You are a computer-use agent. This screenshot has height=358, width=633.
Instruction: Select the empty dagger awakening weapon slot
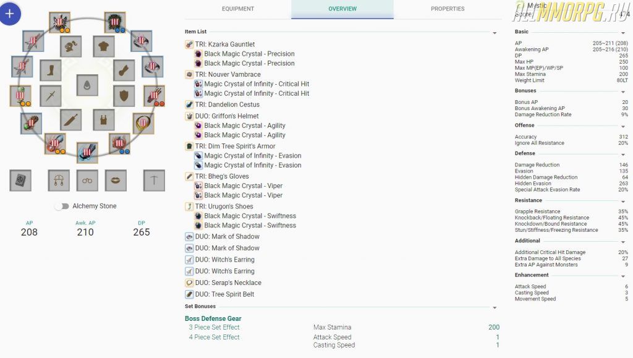click(x=71, y=120)
